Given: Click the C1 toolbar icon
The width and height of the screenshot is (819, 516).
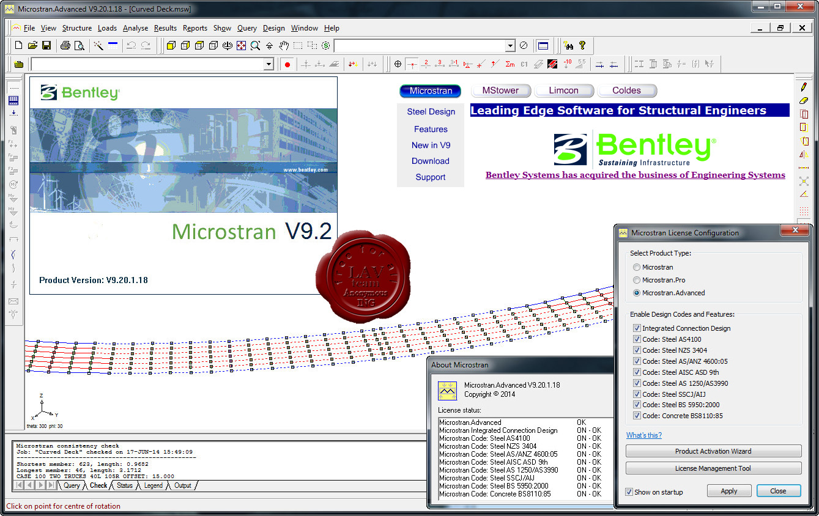Looking at the screenshot, I should [x=524, y=64].
